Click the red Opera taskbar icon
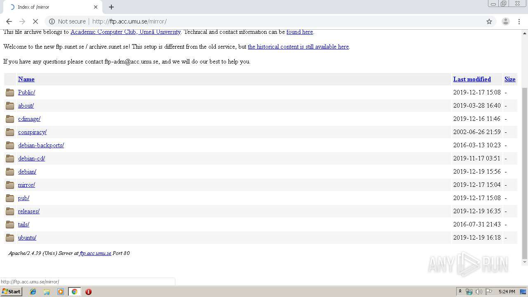528x297 pixels. (x=88, y=292)
